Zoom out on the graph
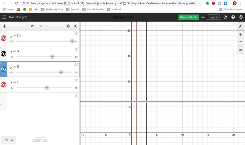Screen dimensions: 245x145 240,42
